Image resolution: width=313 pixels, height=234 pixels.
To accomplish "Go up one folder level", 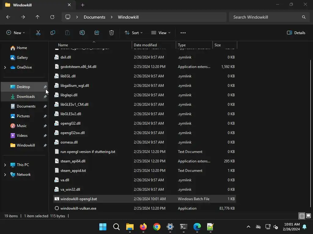I will 38,17.
